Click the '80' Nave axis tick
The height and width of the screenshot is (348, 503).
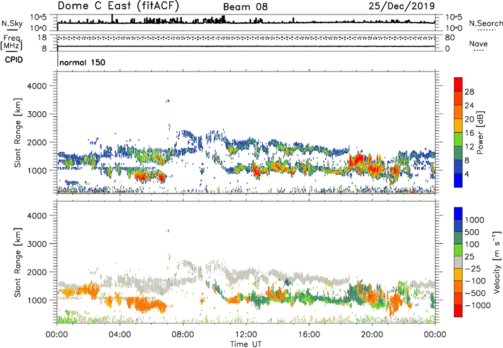(x=450, y=38)
